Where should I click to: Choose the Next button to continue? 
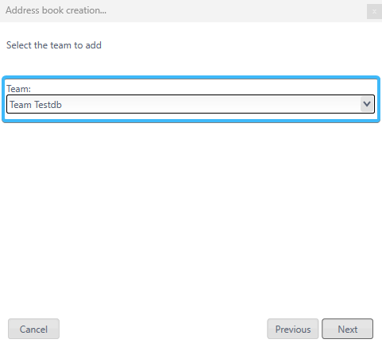[347, 329]
